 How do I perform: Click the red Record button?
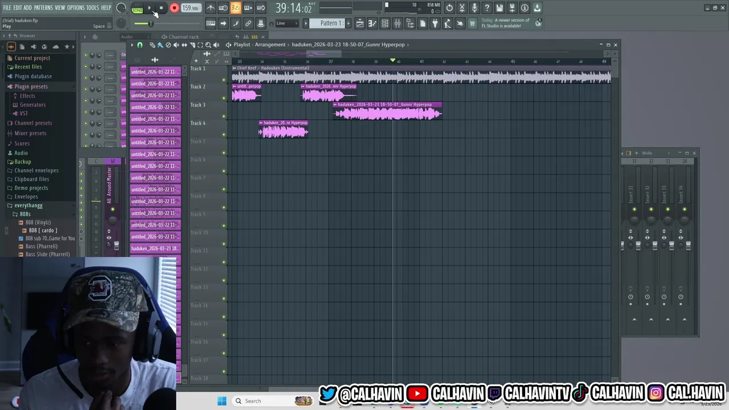(174, 8)
